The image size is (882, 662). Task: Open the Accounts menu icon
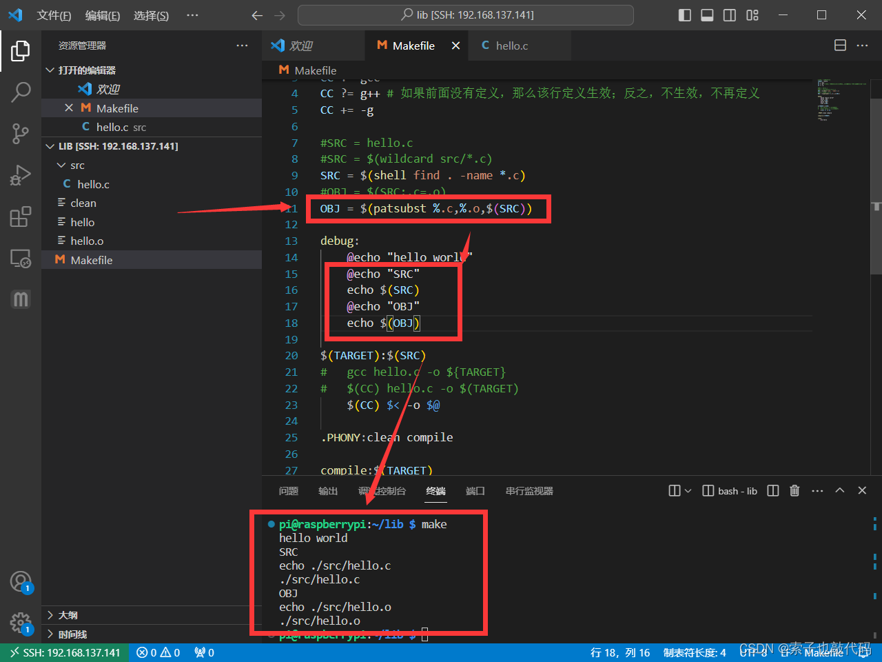click(x=21, y=582)
